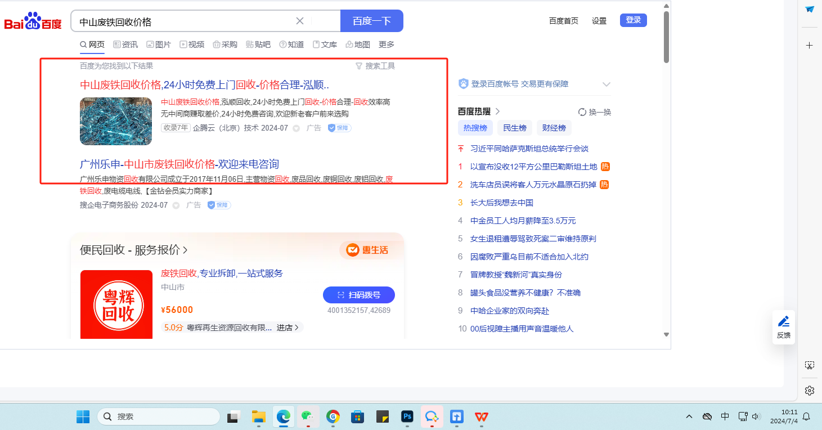Open the sidebar settings gear icon
The height and width of the screenshot is (430, 822).
point(810,391)
